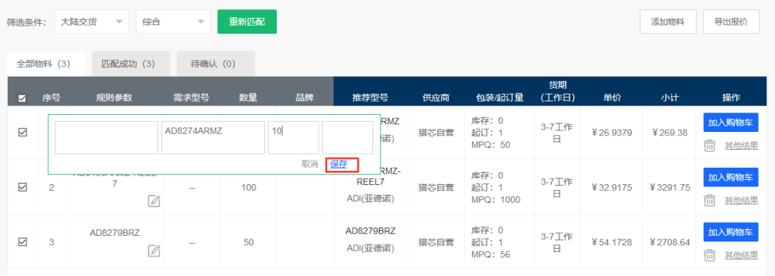This screenshot has height=276, width=775.
Task: Click MPQ: 1000 text in row 2
Action: coord(496,199)
